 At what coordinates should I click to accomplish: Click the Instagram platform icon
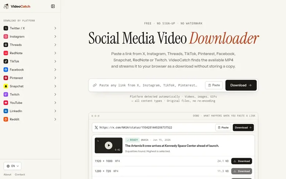pos(6,36)
